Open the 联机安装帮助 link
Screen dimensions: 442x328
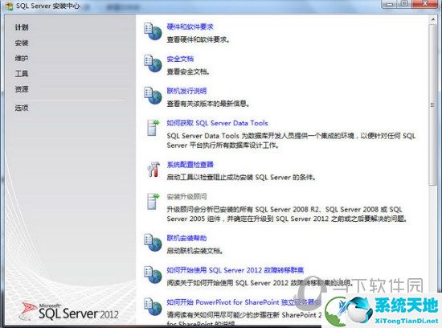coord(186,238)
